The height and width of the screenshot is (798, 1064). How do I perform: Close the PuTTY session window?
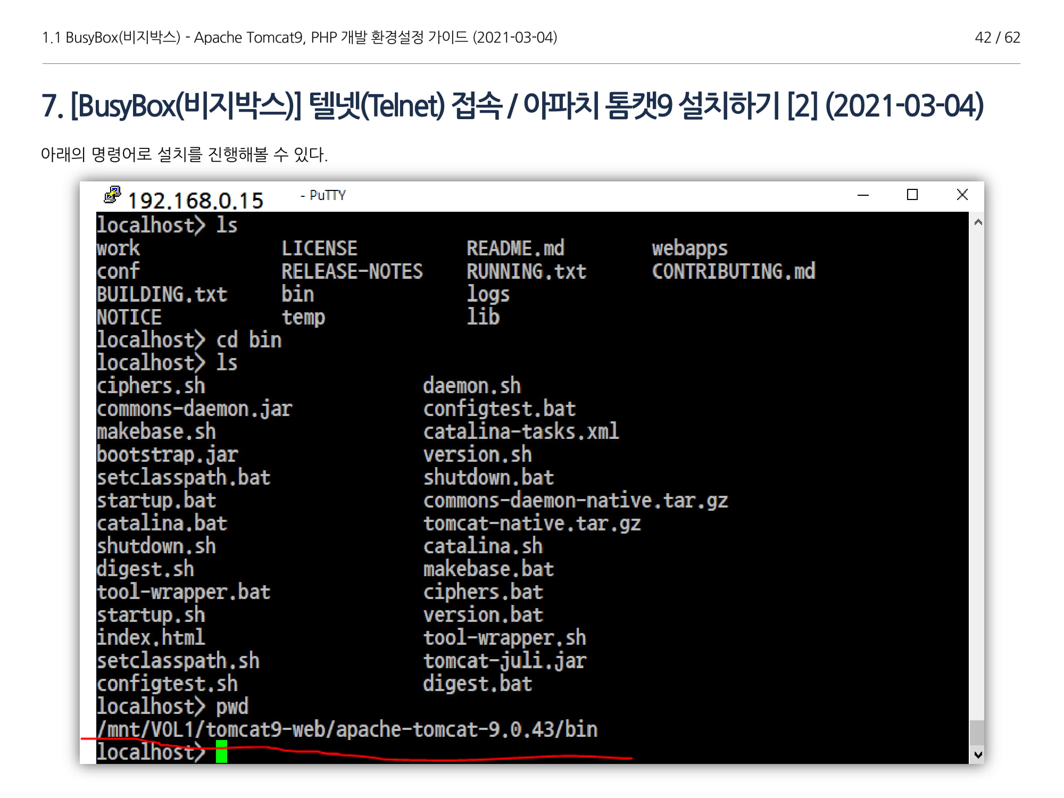click(x=962, y=195)
